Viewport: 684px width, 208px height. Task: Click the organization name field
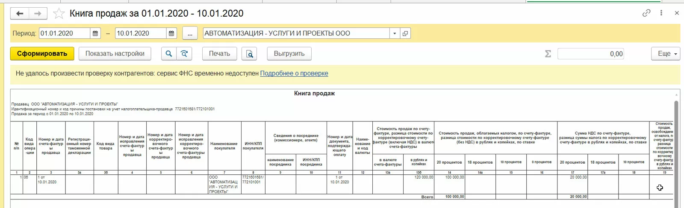click(x=296, y=33)
